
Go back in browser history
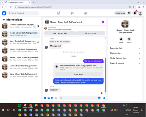click(3, 7)
